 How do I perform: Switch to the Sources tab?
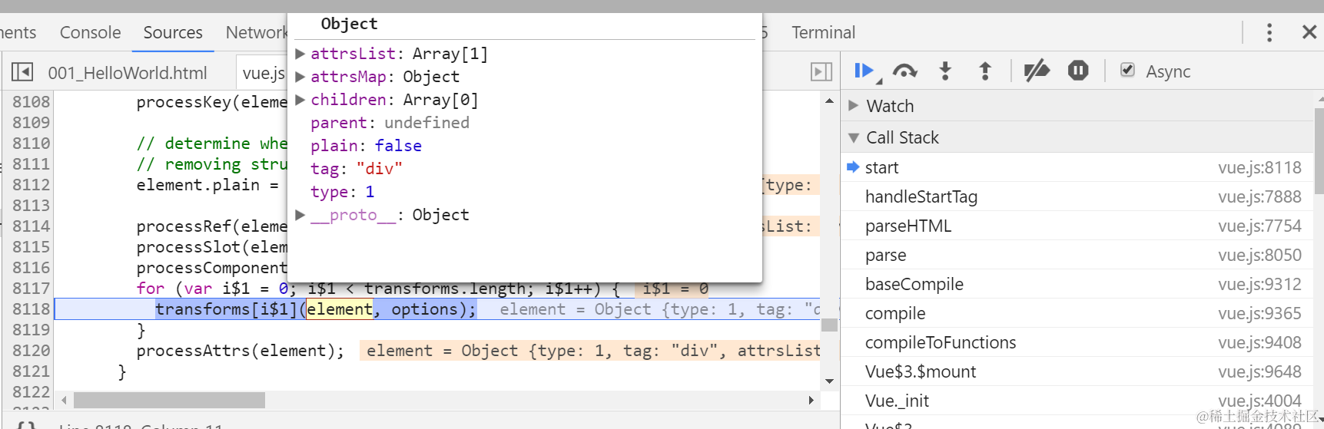[173, 32]
